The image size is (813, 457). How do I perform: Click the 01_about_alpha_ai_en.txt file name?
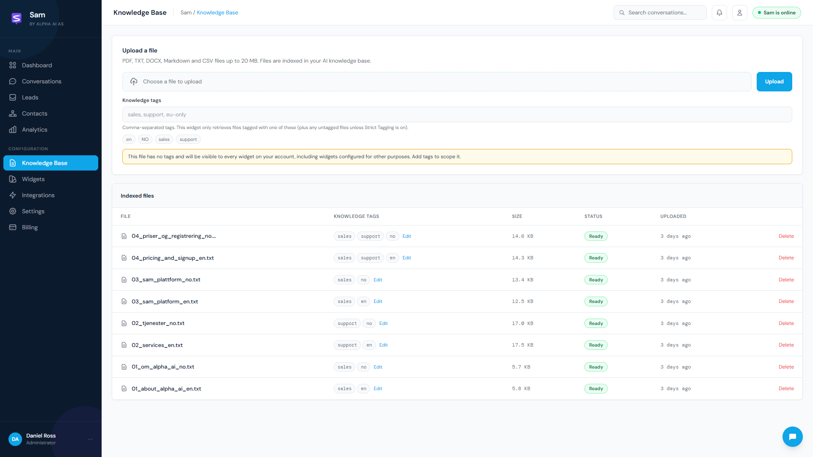point(166,389)
